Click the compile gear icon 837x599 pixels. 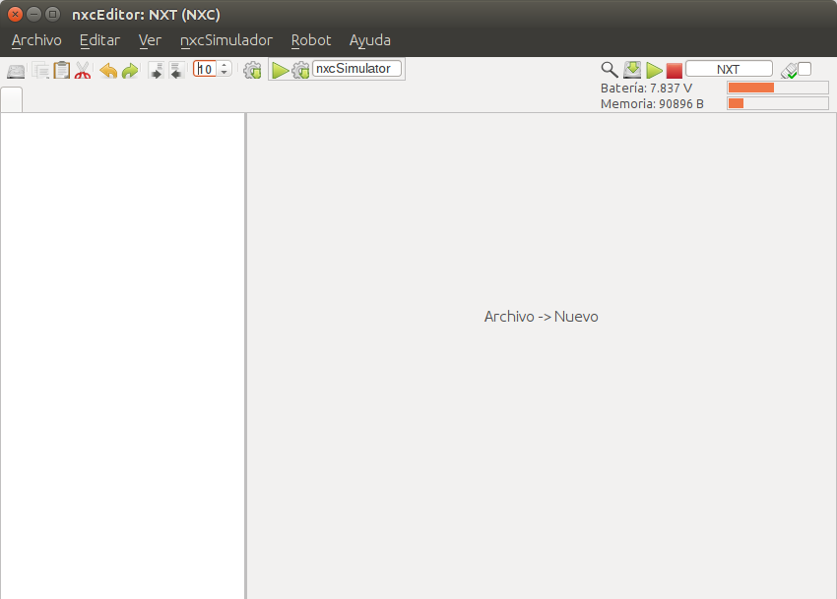(x=253, y=70)
